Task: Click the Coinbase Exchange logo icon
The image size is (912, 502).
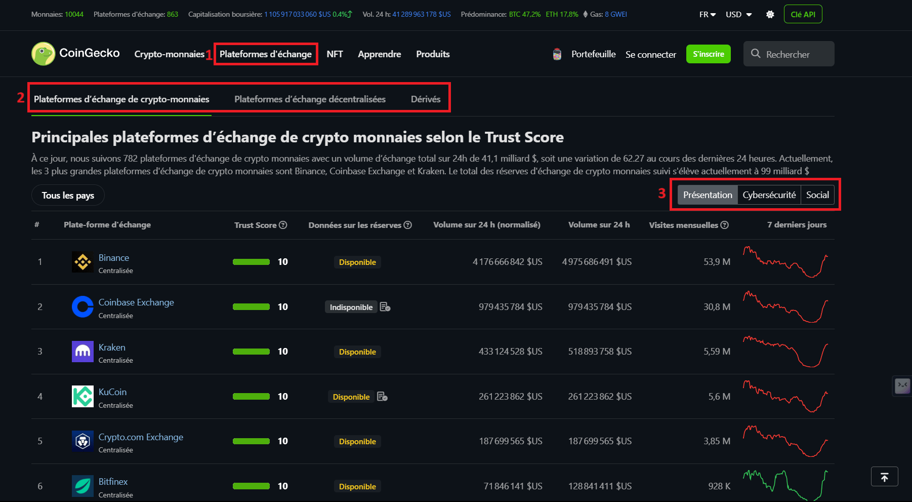Action: pyautogui.click(x=82, y=306)
